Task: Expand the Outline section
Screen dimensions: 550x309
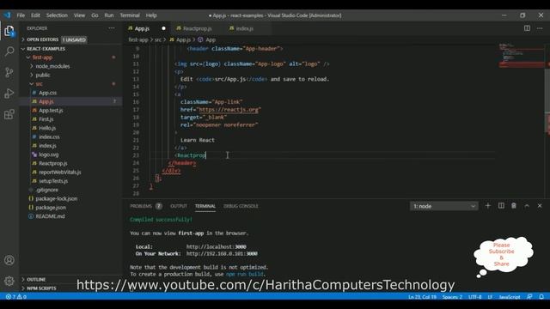Action: point(70,280)
